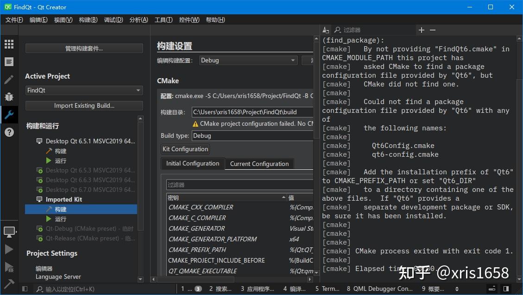Open Design mode in the left sidebar
Viewport: 523px width, 295px height.
coord(10,79)
